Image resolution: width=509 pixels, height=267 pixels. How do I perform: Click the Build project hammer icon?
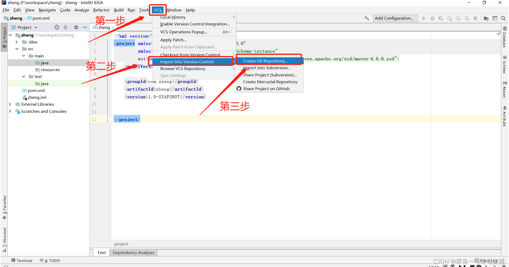[367, 18]
